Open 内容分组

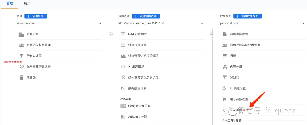pyautogui.click(x=236, y=67)
